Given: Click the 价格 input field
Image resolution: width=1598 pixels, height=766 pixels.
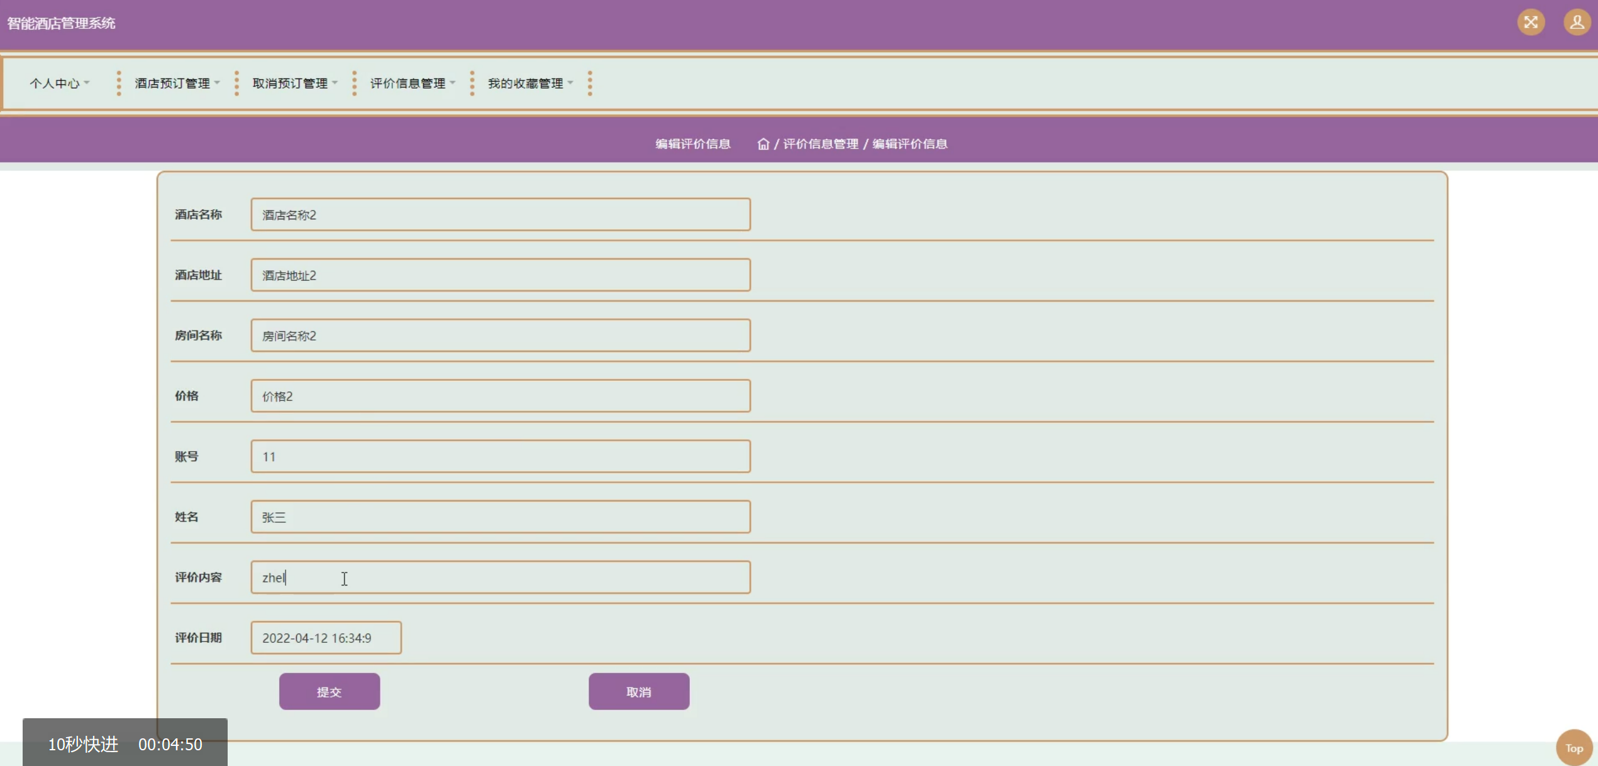Looking at the screenshot, I should (500, 396).
